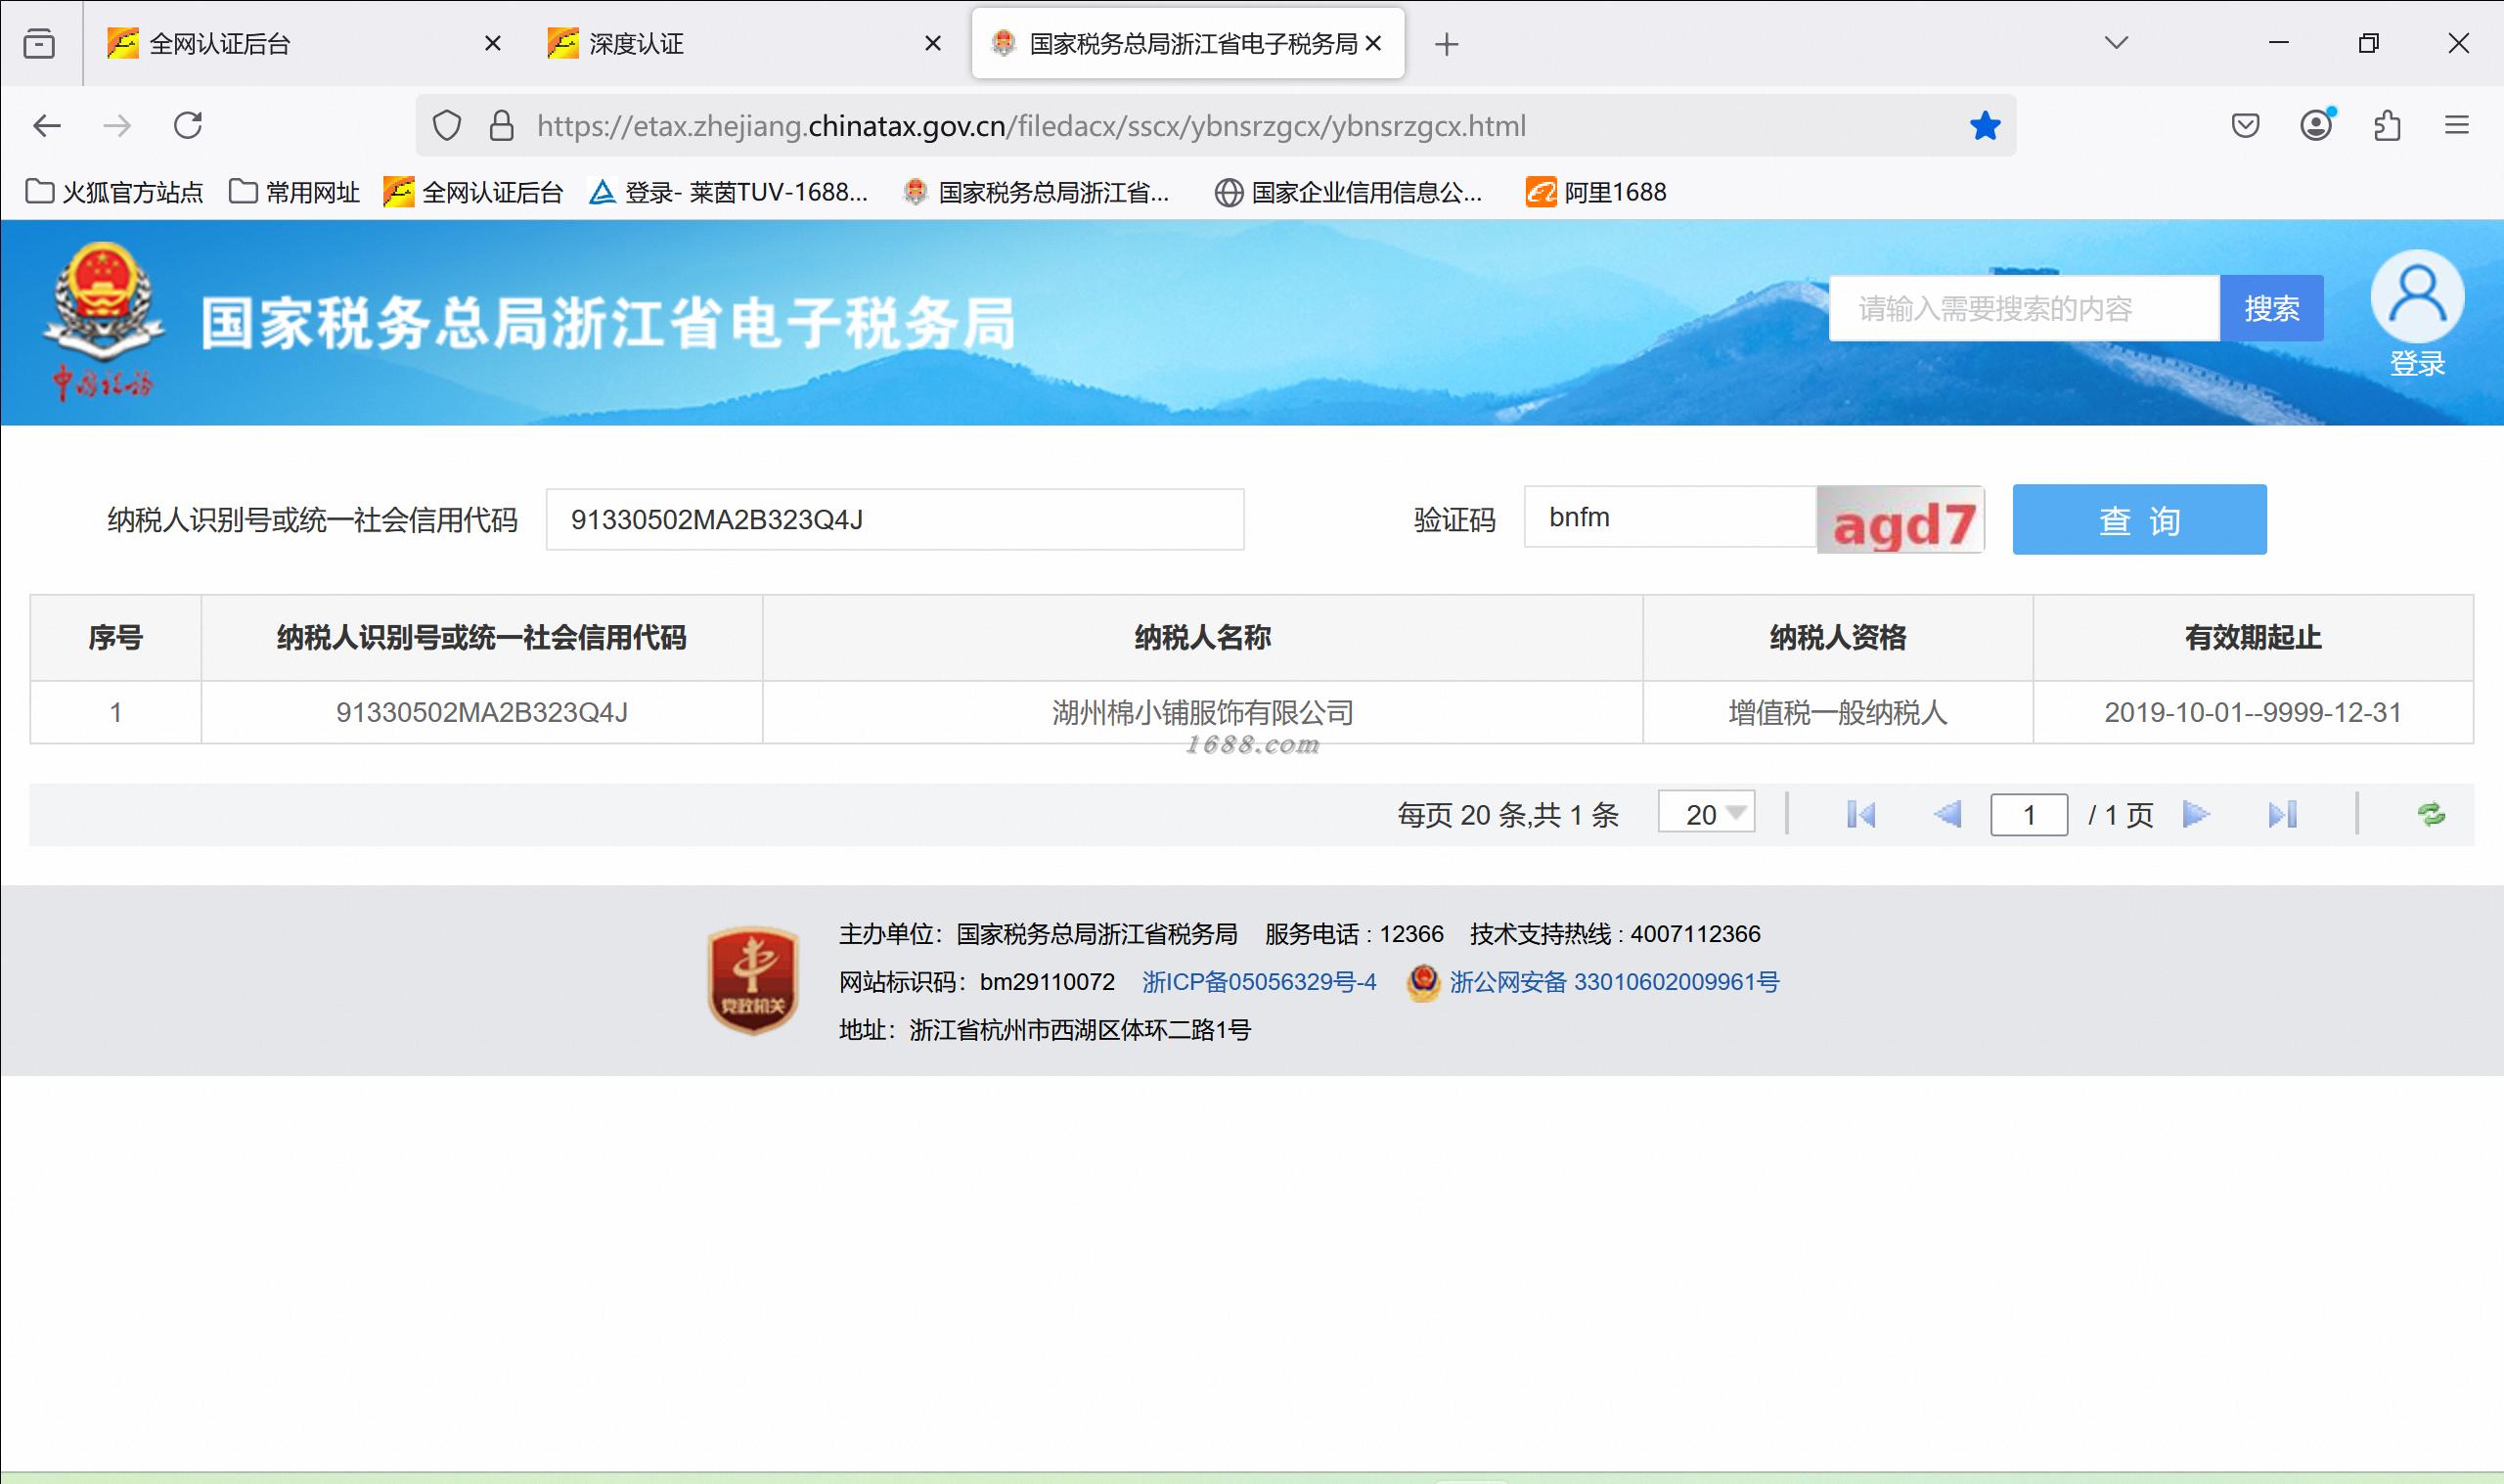Open the 阿里1688 bookmark
This screenshot has height=1484, width=2504.
(1596, 192)
